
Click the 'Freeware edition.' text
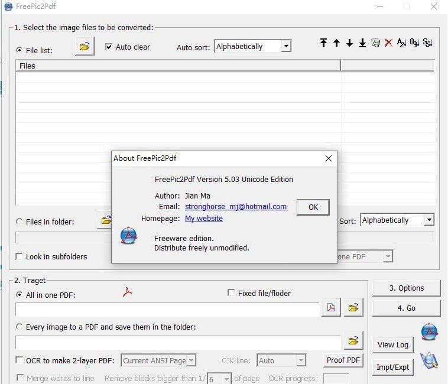184,239
